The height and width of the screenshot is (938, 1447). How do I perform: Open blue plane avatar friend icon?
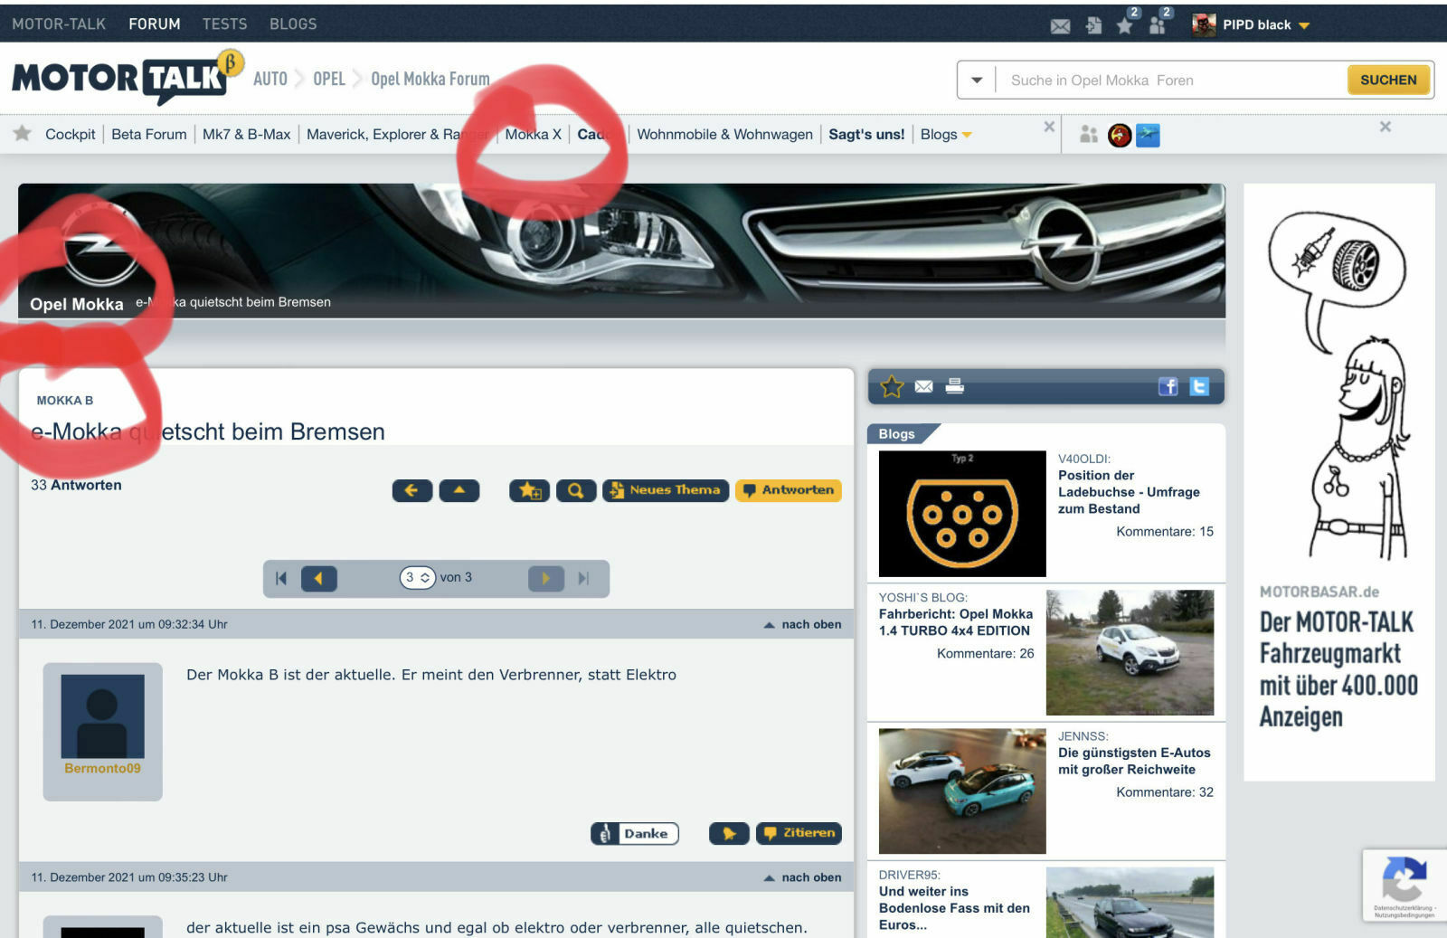(1148, 136)
